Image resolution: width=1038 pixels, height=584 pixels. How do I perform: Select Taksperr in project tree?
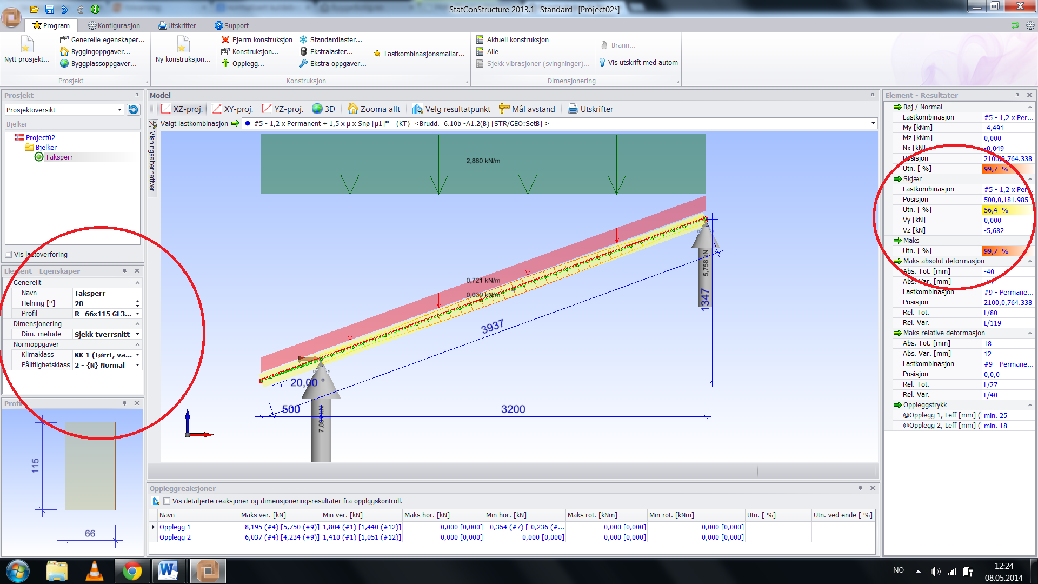(58, 157)
